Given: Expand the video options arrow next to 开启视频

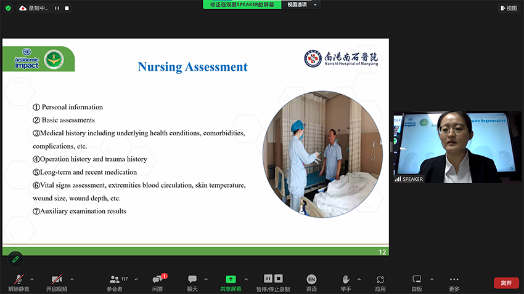Looking at the screenshot, I should (x=72, y=279).
